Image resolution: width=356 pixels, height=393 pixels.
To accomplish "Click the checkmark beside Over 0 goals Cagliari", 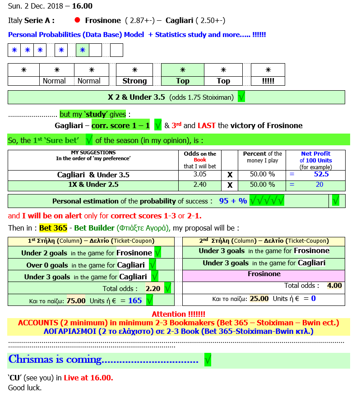I will tap(153, 264).
